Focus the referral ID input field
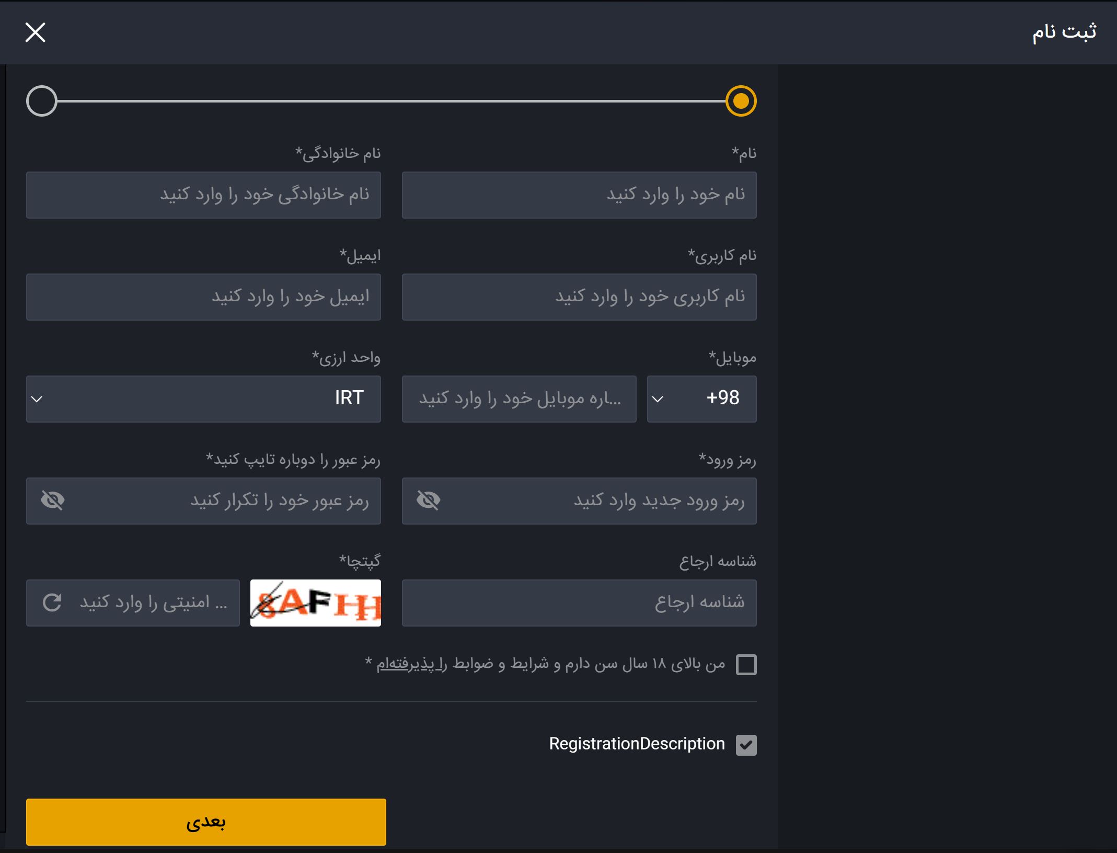Viewport: 1117px width, 853px height. tap(579, 602)
